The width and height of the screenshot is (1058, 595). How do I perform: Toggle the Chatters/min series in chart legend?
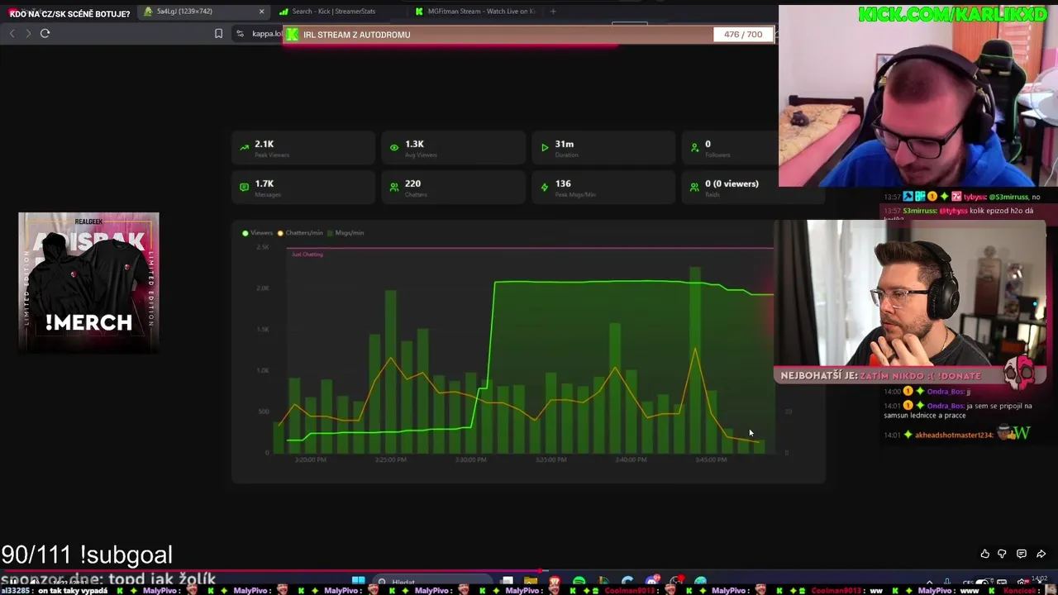click(300, 233)
